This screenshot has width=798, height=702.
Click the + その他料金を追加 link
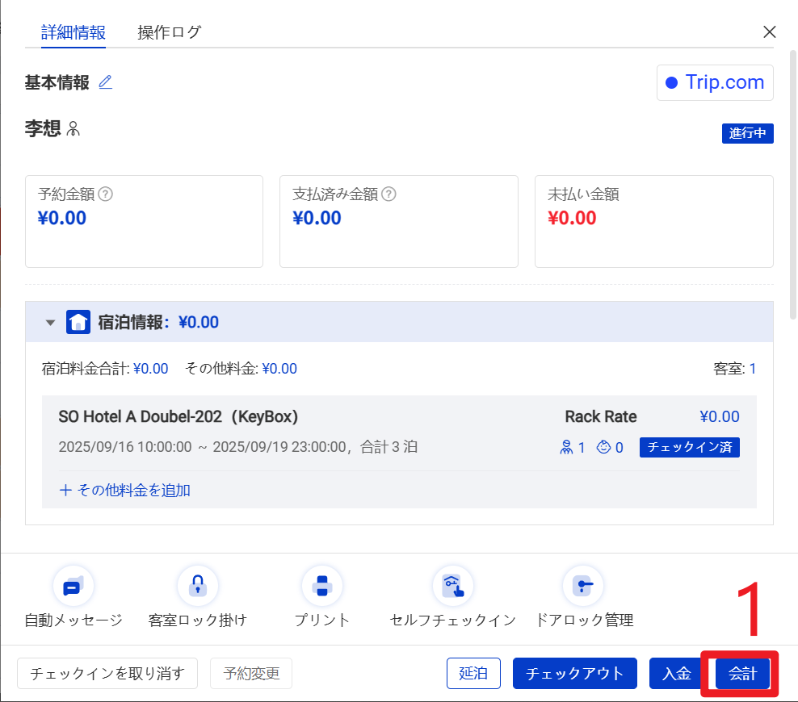pos(124,490)
